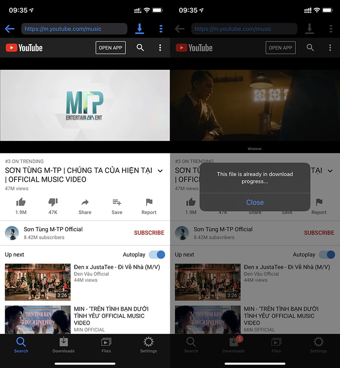Click URL field on left screen
This screenshot has height=368, width=340.
(74, 29)
